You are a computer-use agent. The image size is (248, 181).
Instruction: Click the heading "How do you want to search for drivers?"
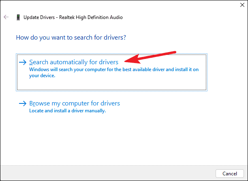71,38
